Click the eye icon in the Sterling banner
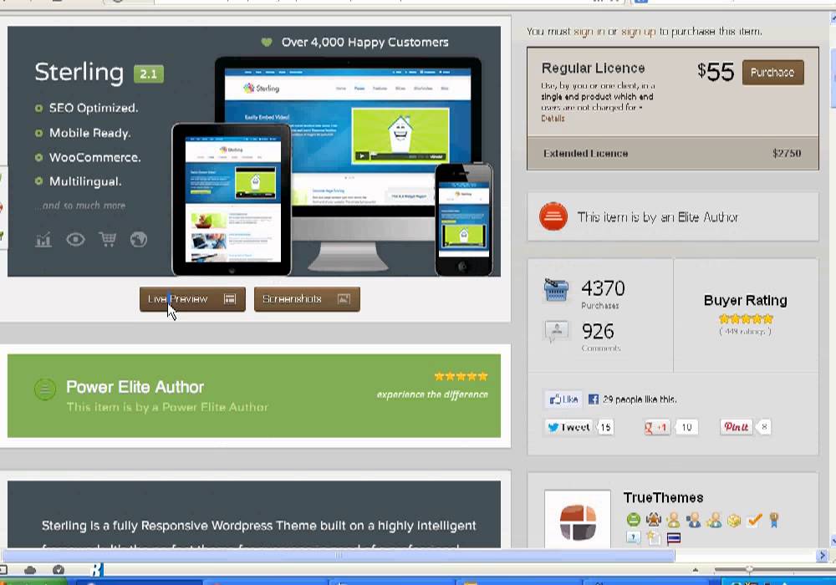Viewport: 836px width, 585px height. coord(75,240)
